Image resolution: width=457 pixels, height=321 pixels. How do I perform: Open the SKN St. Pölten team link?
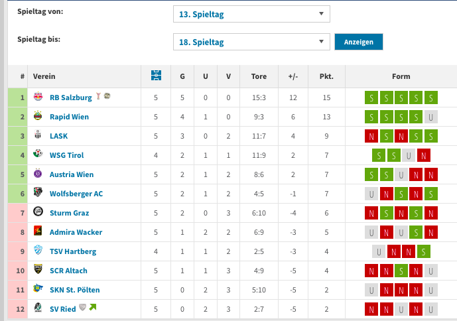(74, 290)
